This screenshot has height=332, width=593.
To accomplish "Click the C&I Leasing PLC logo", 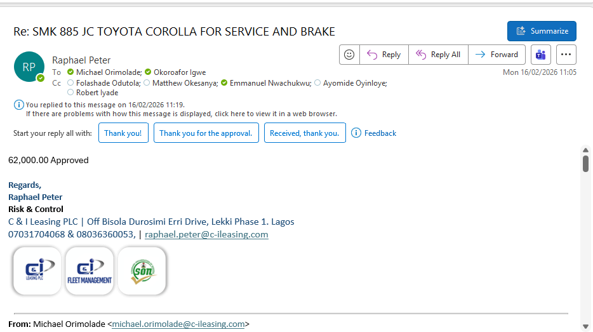I will pos(37,271).
